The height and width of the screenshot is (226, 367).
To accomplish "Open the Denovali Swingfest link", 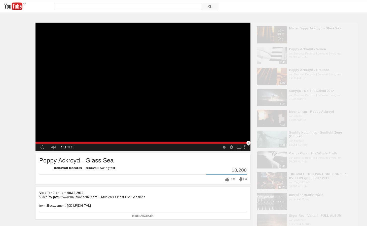I will pos(100,168).
